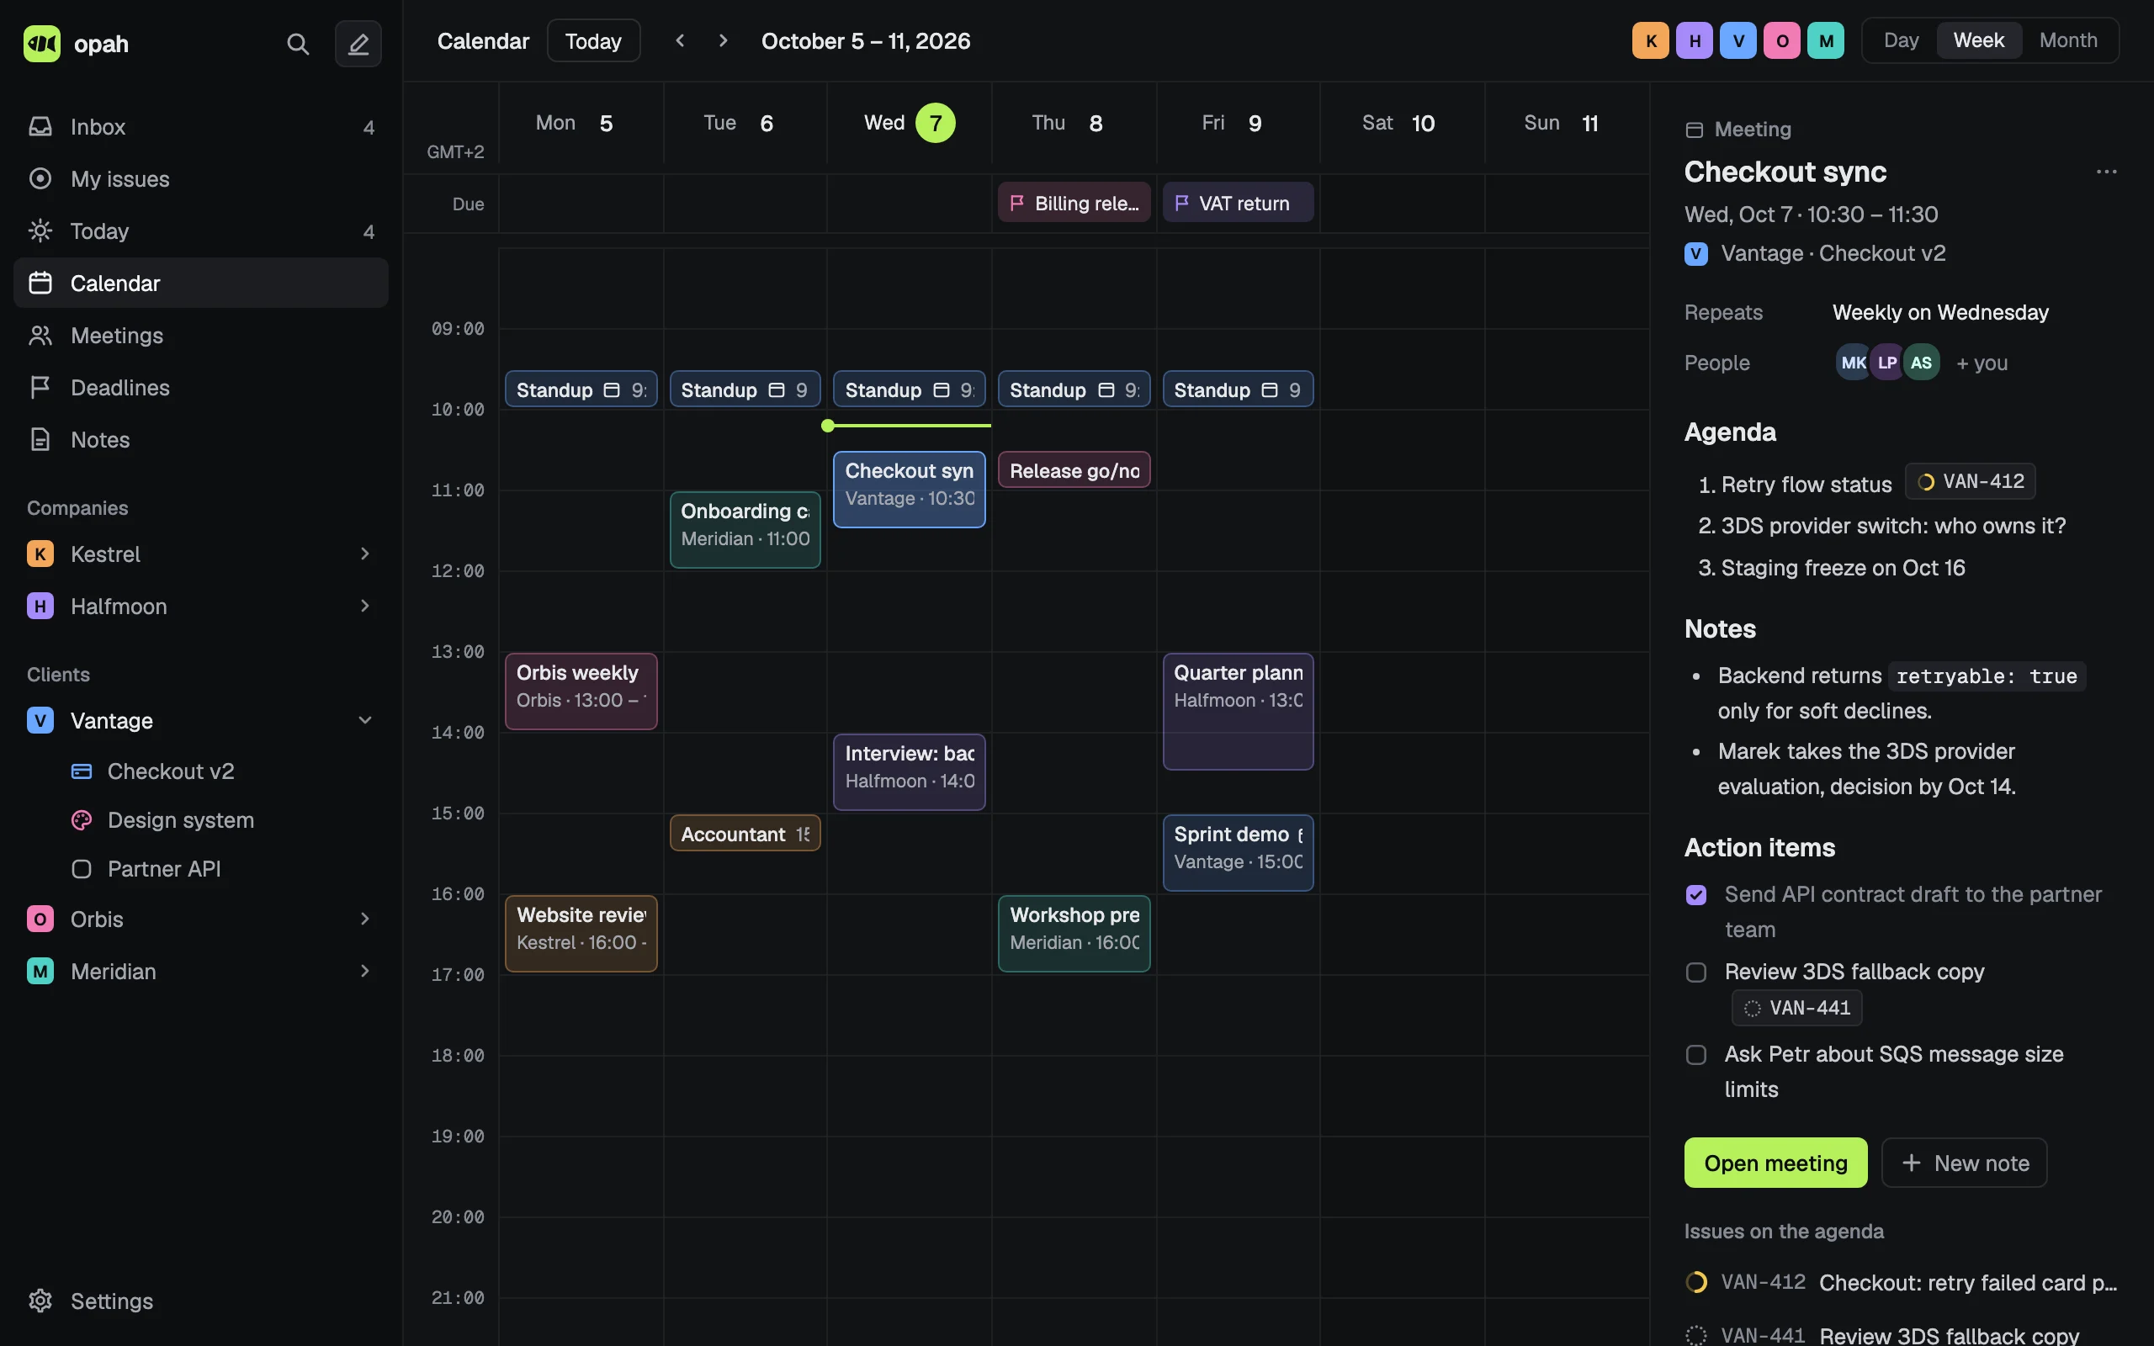
Task: Toggle Halfmoon H calendar filter in header
Action: 1694,41
